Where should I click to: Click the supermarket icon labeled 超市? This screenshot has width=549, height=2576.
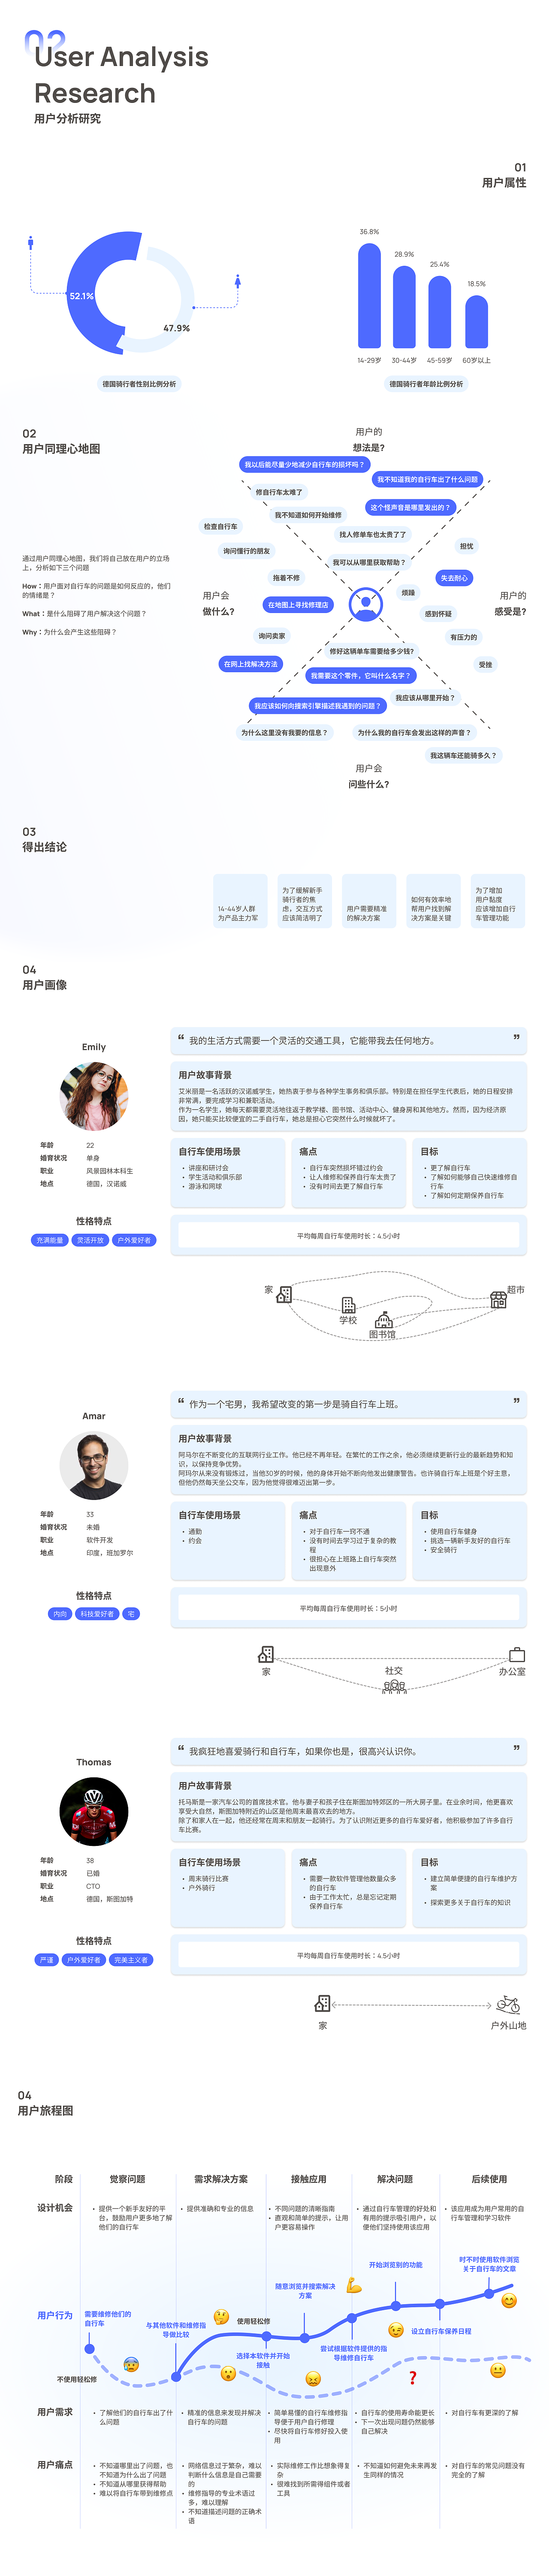(x=498, y=1299)
